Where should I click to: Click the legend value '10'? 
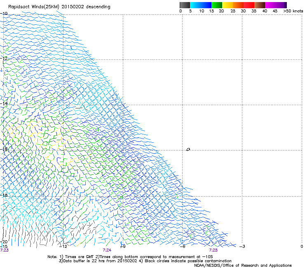pos(202,11)
